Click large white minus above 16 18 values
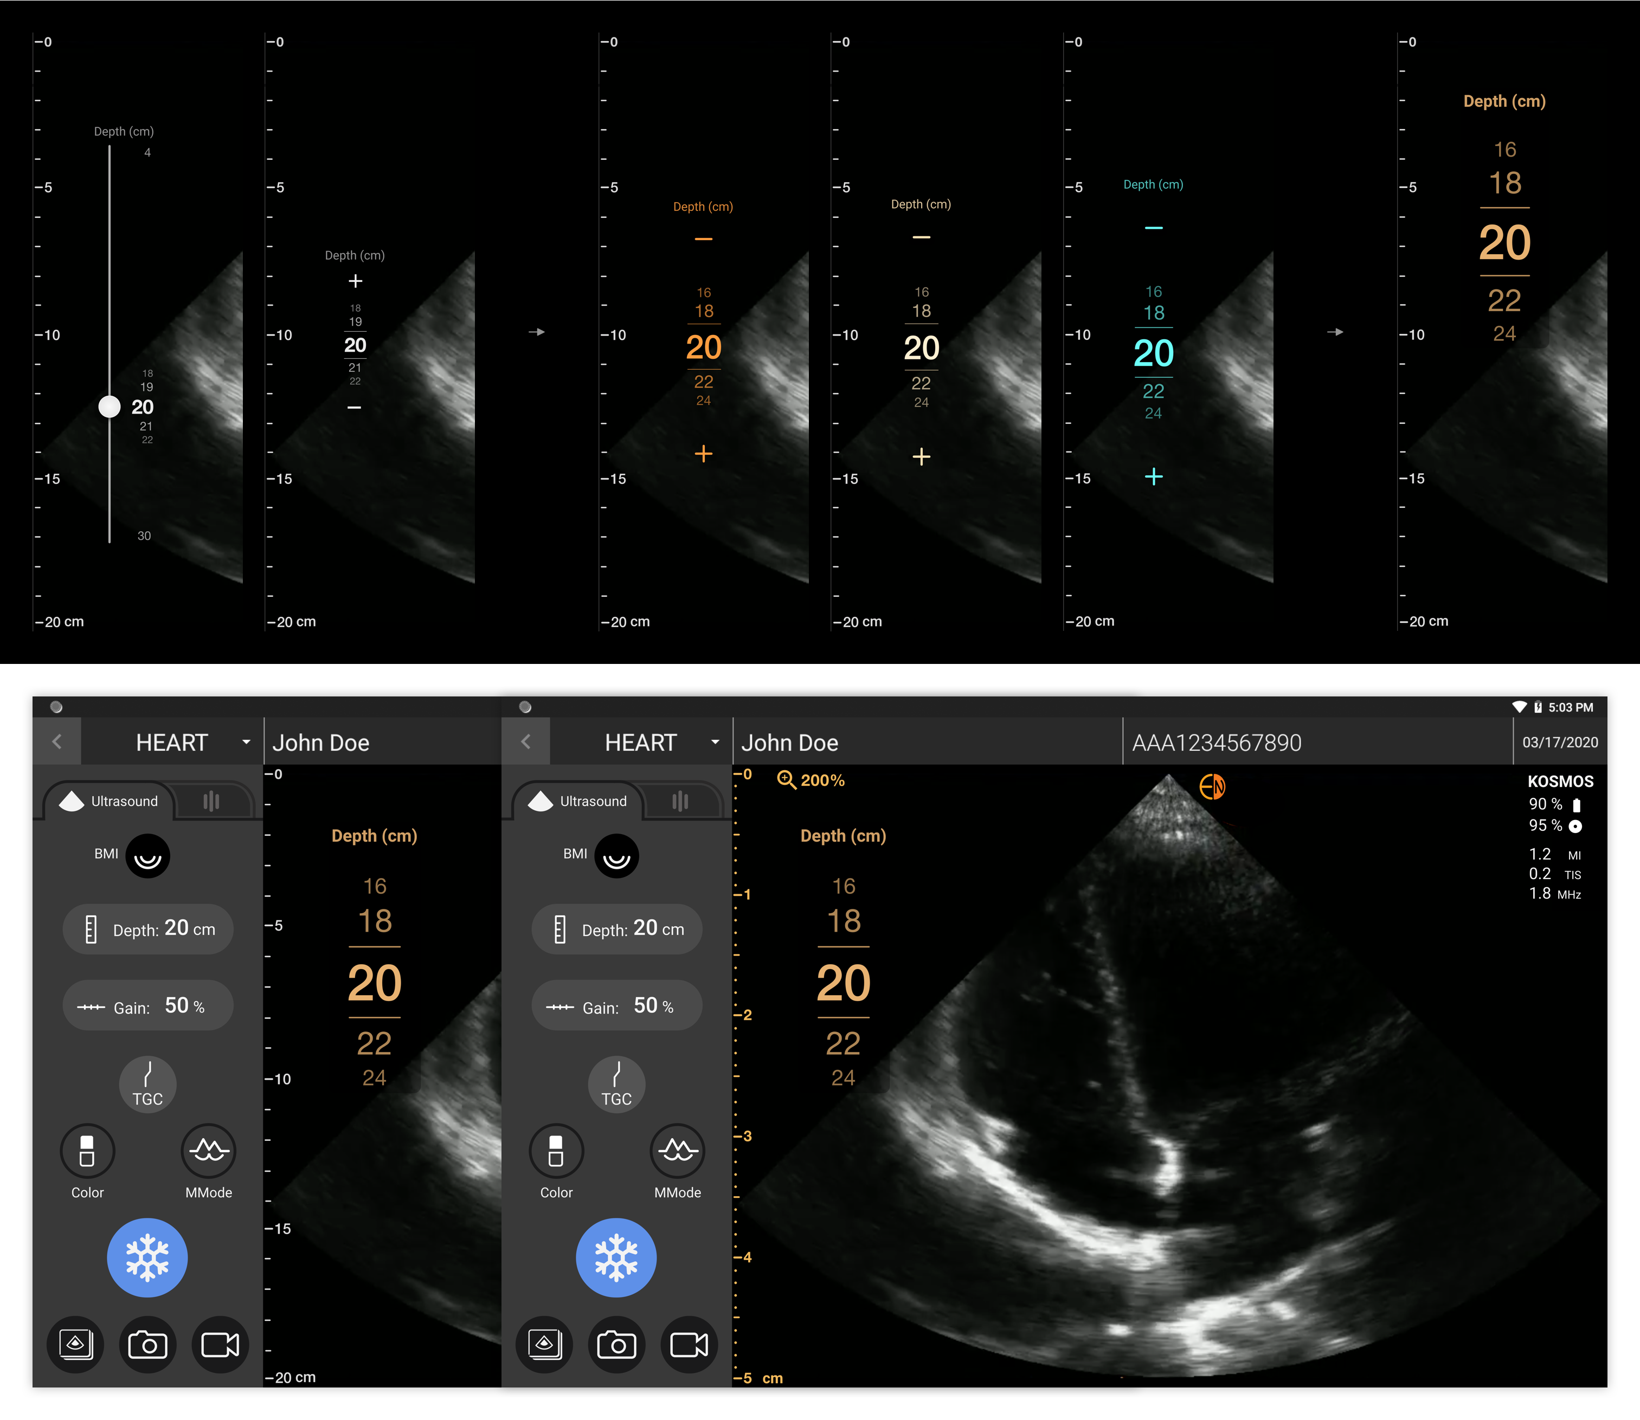 tap(921, 237)
